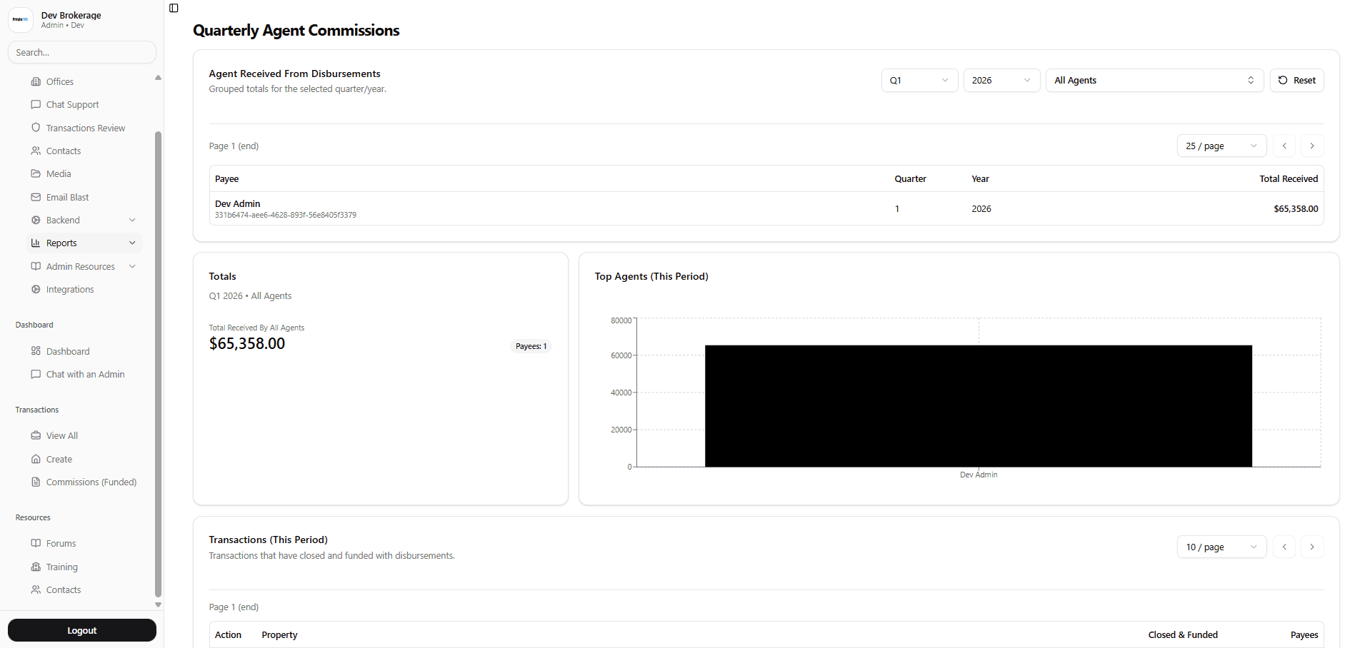Click the Reset button

coord(1297,80)
